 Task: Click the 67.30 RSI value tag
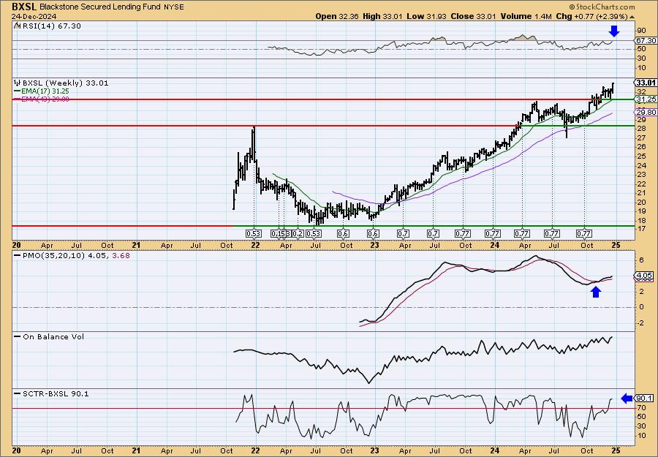tap(646, 41)
